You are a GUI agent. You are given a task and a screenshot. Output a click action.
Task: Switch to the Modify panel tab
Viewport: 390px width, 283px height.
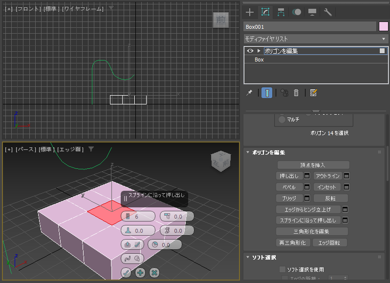point(265,12)
